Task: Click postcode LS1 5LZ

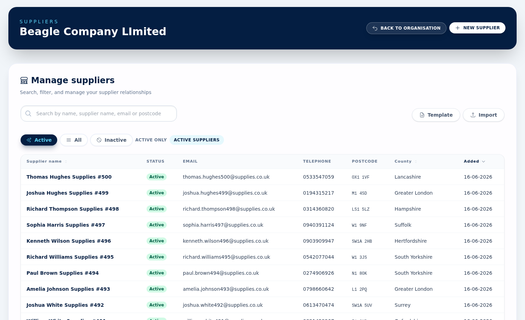Action: (x=361, y=209)
